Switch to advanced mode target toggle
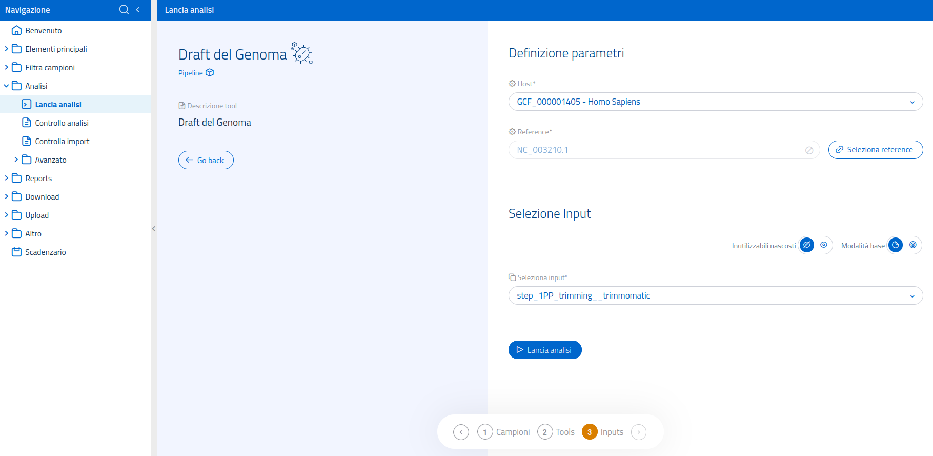933x456 pixels. tap(913, 245)
